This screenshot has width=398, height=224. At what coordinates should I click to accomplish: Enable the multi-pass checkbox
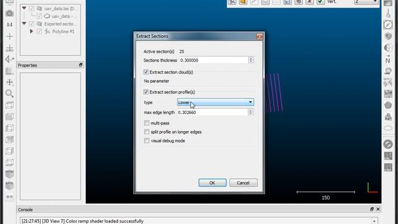click(147, 123)
